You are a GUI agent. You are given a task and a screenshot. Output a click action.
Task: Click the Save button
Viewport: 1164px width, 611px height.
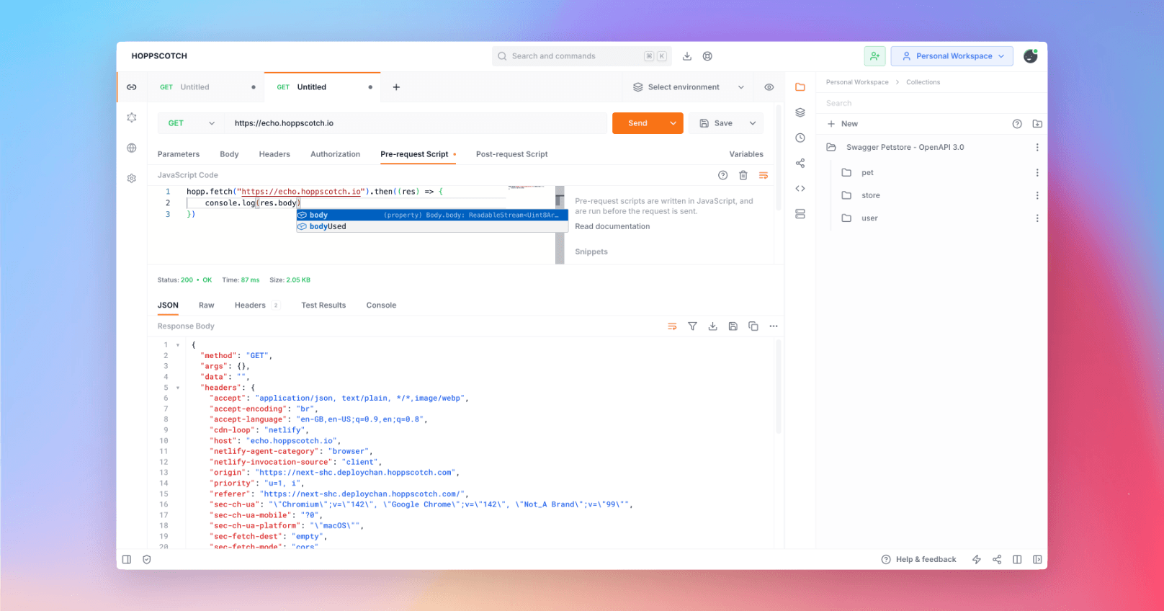pyautogui.click(x=716, y=123)
